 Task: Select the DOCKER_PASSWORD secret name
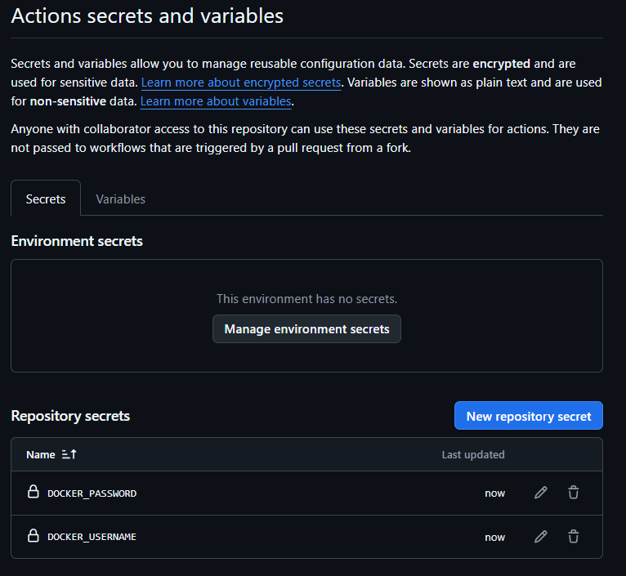(x=92, y=493)
